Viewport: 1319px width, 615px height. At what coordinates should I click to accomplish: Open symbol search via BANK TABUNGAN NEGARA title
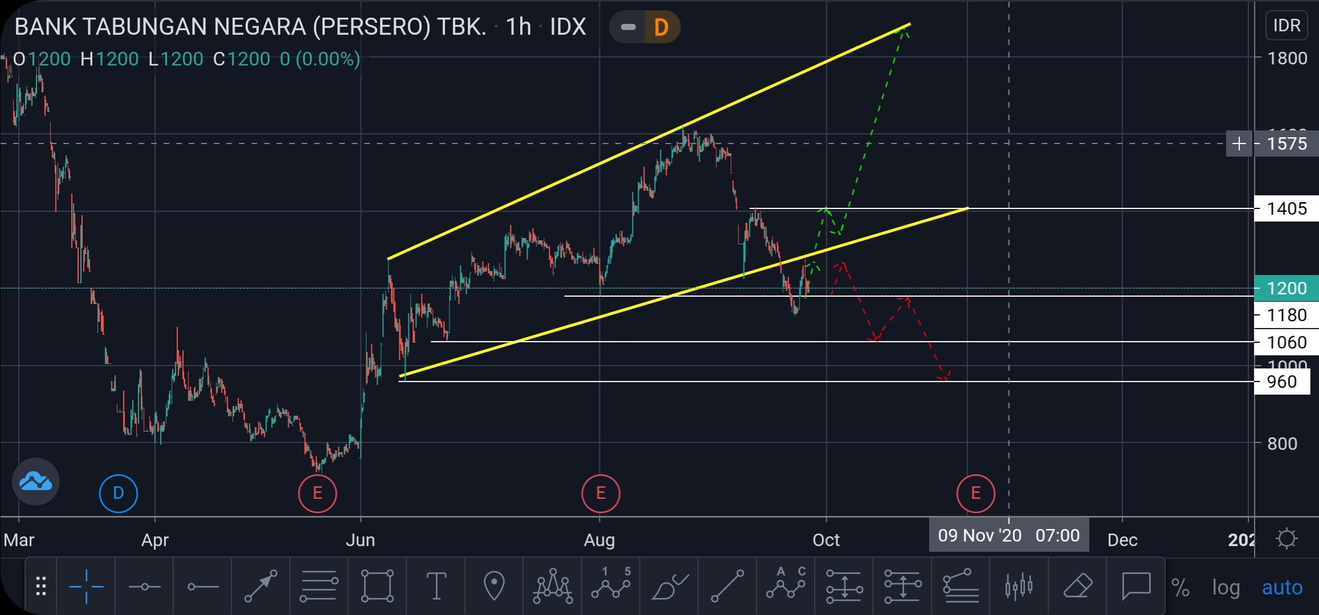[250, 27]
